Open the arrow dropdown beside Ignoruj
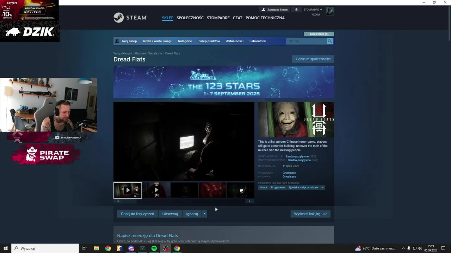The height and width of the screenshot is (253, 451). [204, 214]
